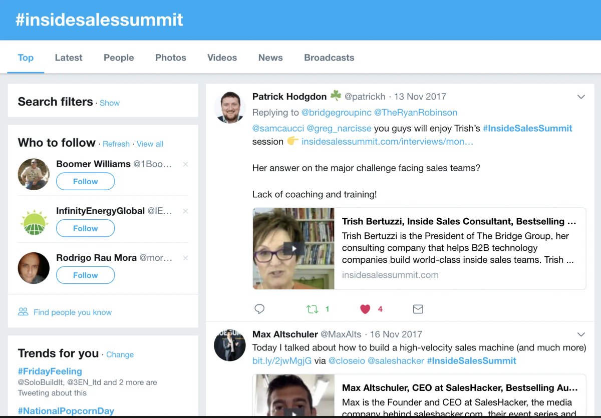Screen dimensions: 601x418
Task: Open @closeio mention link
Action: pos(347,360)
